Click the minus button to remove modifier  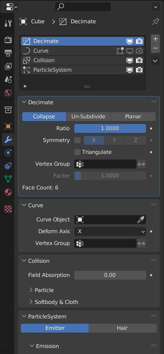(x=155, y=48)
